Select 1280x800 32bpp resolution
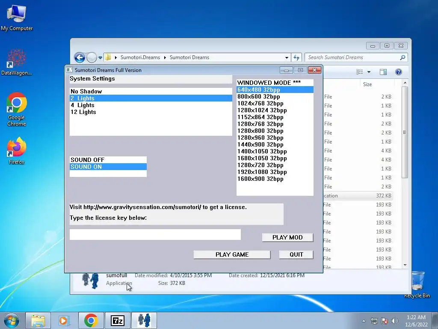Viewport: 438px width, 329px height. point(275,131)
